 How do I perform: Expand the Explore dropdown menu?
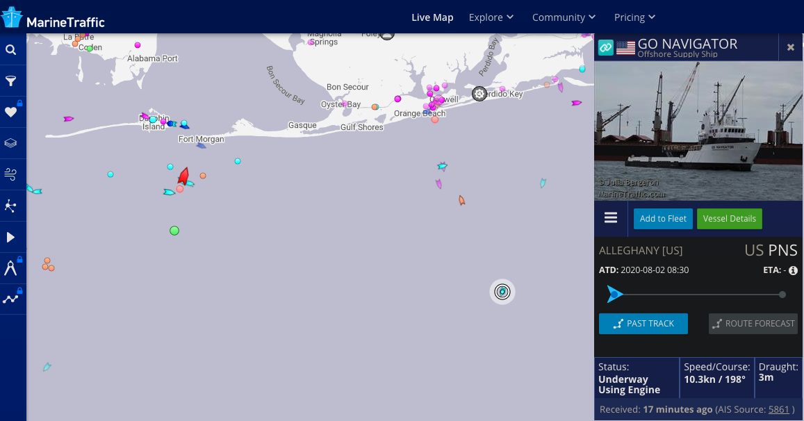click(x=491, y=17)
